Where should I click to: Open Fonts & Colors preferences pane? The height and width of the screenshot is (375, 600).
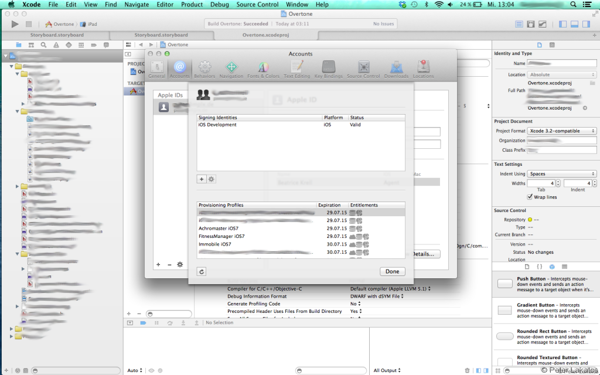pyautogui.click(x=263, y=70)
